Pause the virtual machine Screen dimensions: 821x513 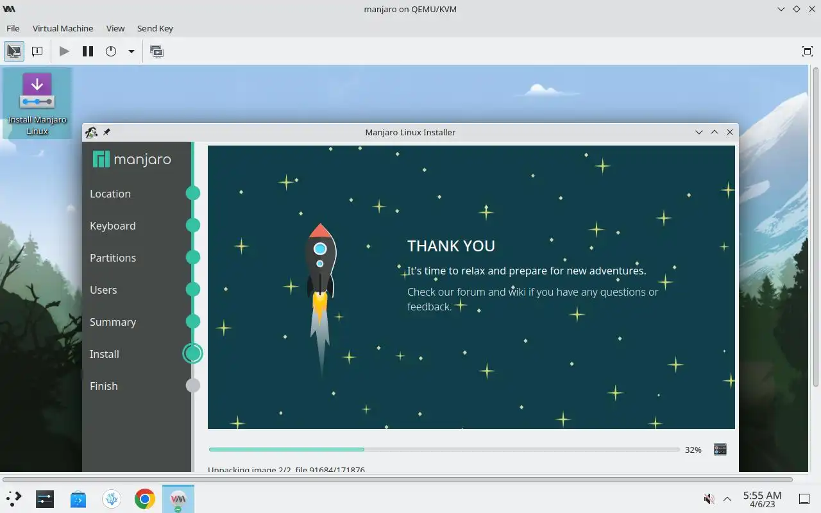88,51
